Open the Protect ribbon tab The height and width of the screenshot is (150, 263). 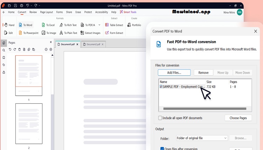tap(88, 12)
